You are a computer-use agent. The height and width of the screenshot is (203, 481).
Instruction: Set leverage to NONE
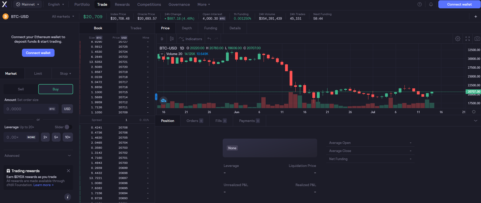[x=31, y=137]
